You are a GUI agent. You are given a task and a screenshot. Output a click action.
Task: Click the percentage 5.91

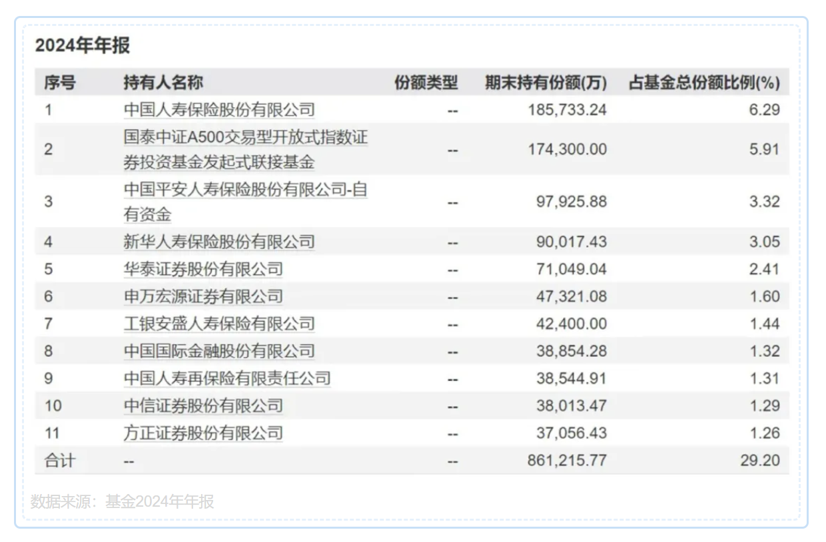[765, 149]
